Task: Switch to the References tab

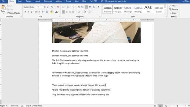Action: click(48, 1)
